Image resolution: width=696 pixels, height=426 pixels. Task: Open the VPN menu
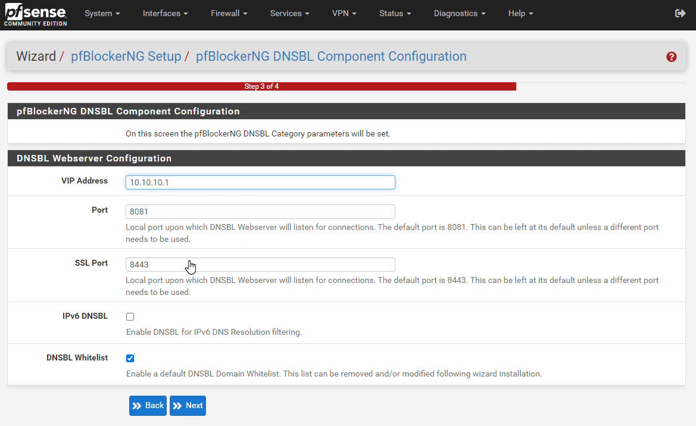point(344,13)
